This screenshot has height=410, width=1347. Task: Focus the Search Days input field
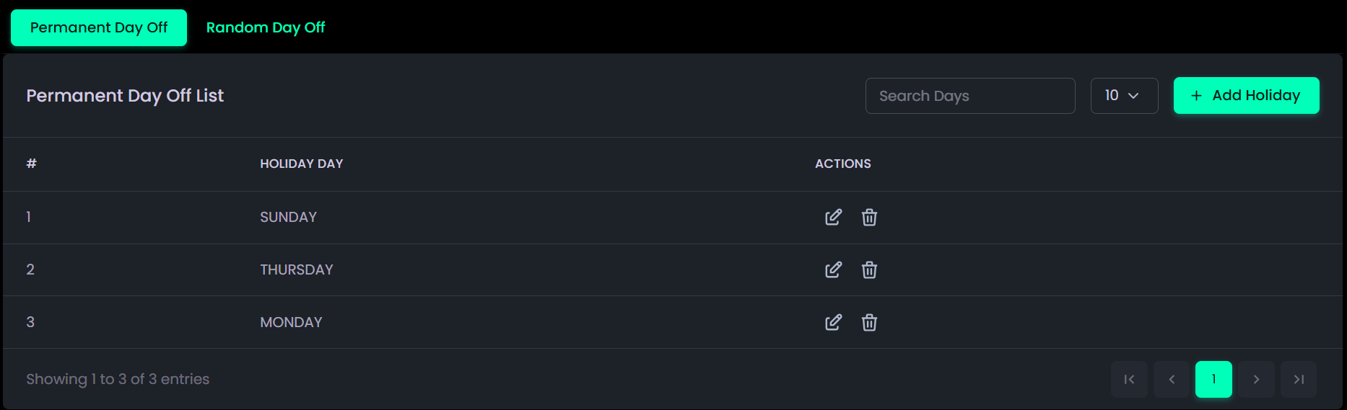(969, 96)
